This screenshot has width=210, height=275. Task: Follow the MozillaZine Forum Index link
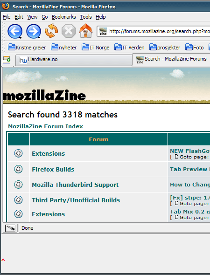click(x=45, y=126)
